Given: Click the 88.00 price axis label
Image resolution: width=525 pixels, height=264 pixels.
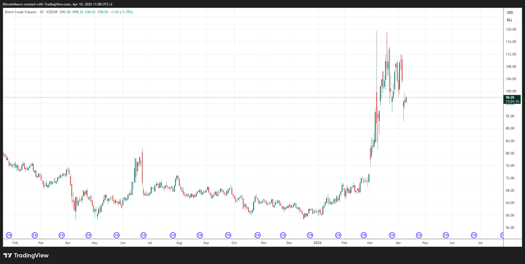Looking at the screenshot, I should coord(510,129).
